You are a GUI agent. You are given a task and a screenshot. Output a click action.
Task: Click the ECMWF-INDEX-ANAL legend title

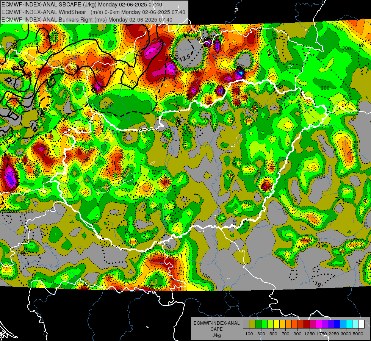coord(216,323)
